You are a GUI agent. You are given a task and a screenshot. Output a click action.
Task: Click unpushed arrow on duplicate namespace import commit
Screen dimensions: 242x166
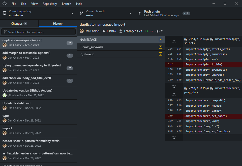tap(70, 43)
